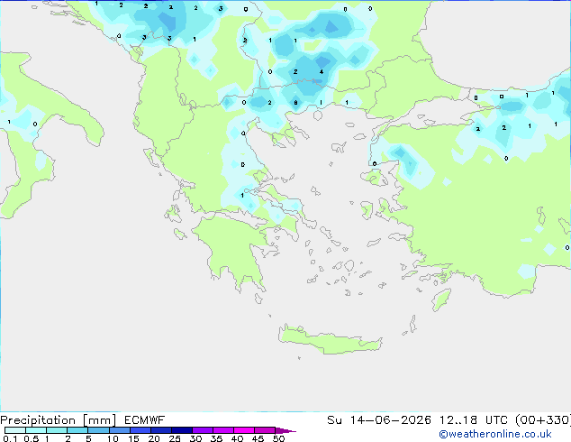Click the '12..18 UTC' time range
This screenshot has height=442, width=571.
pyautogui.click(x=473, y=420)
